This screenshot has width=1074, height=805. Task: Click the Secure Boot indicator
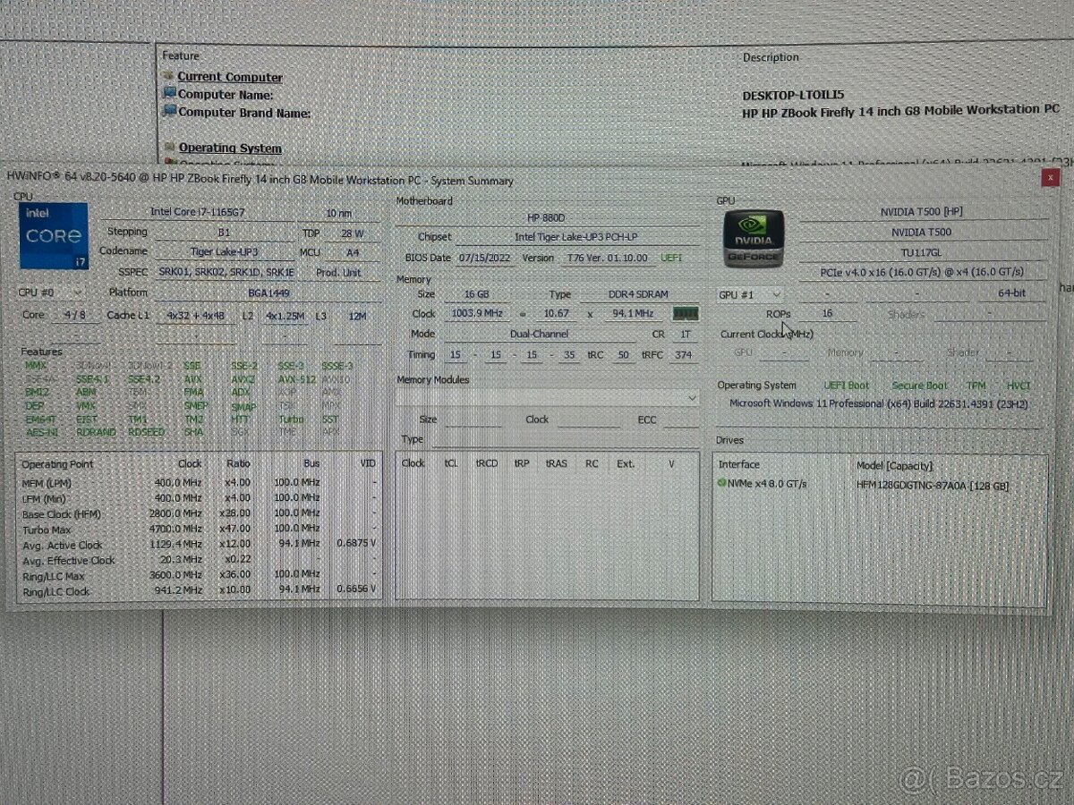pyautogui.click(x=919, y=385)
